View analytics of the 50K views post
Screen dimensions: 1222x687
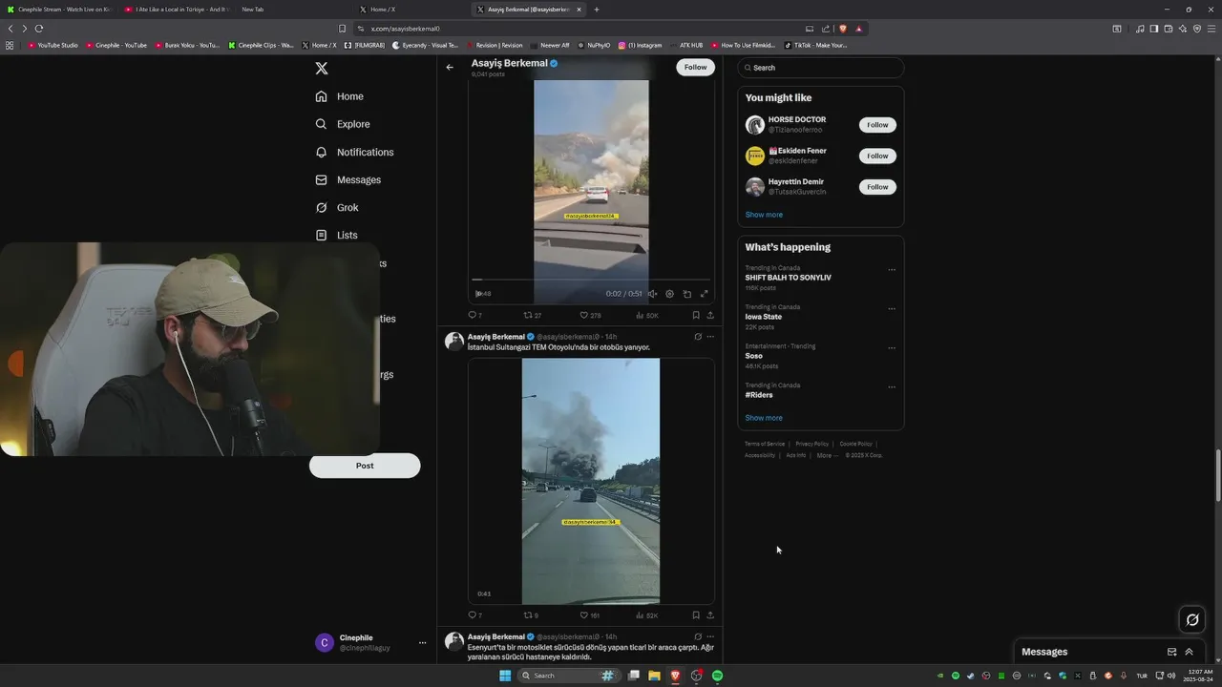pos(647,315)
